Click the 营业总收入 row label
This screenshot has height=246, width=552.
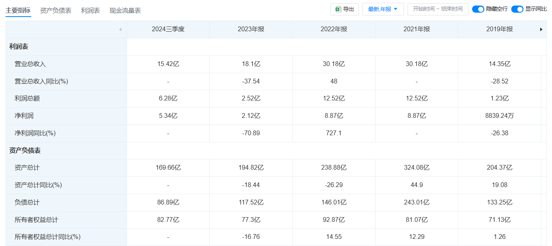pos(27,64)
